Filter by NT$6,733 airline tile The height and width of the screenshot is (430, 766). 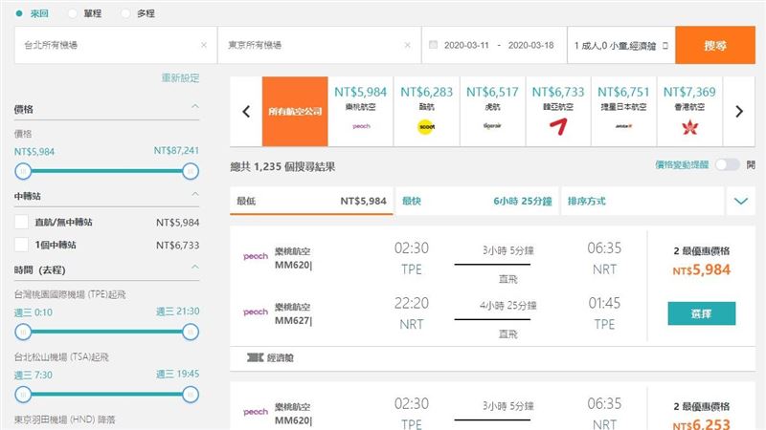[x=558, y=112]
